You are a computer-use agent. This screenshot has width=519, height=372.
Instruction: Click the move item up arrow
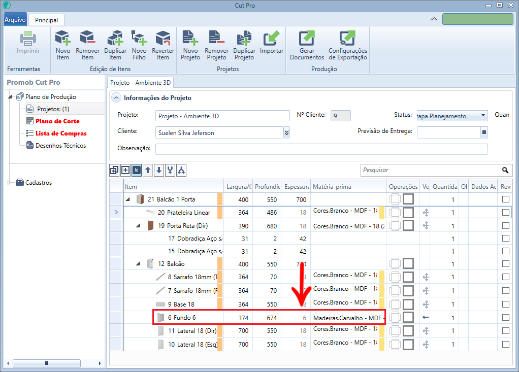tap(148, 171)
